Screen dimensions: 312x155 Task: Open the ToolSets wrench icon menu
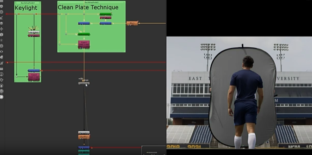(x=1, y=63)
